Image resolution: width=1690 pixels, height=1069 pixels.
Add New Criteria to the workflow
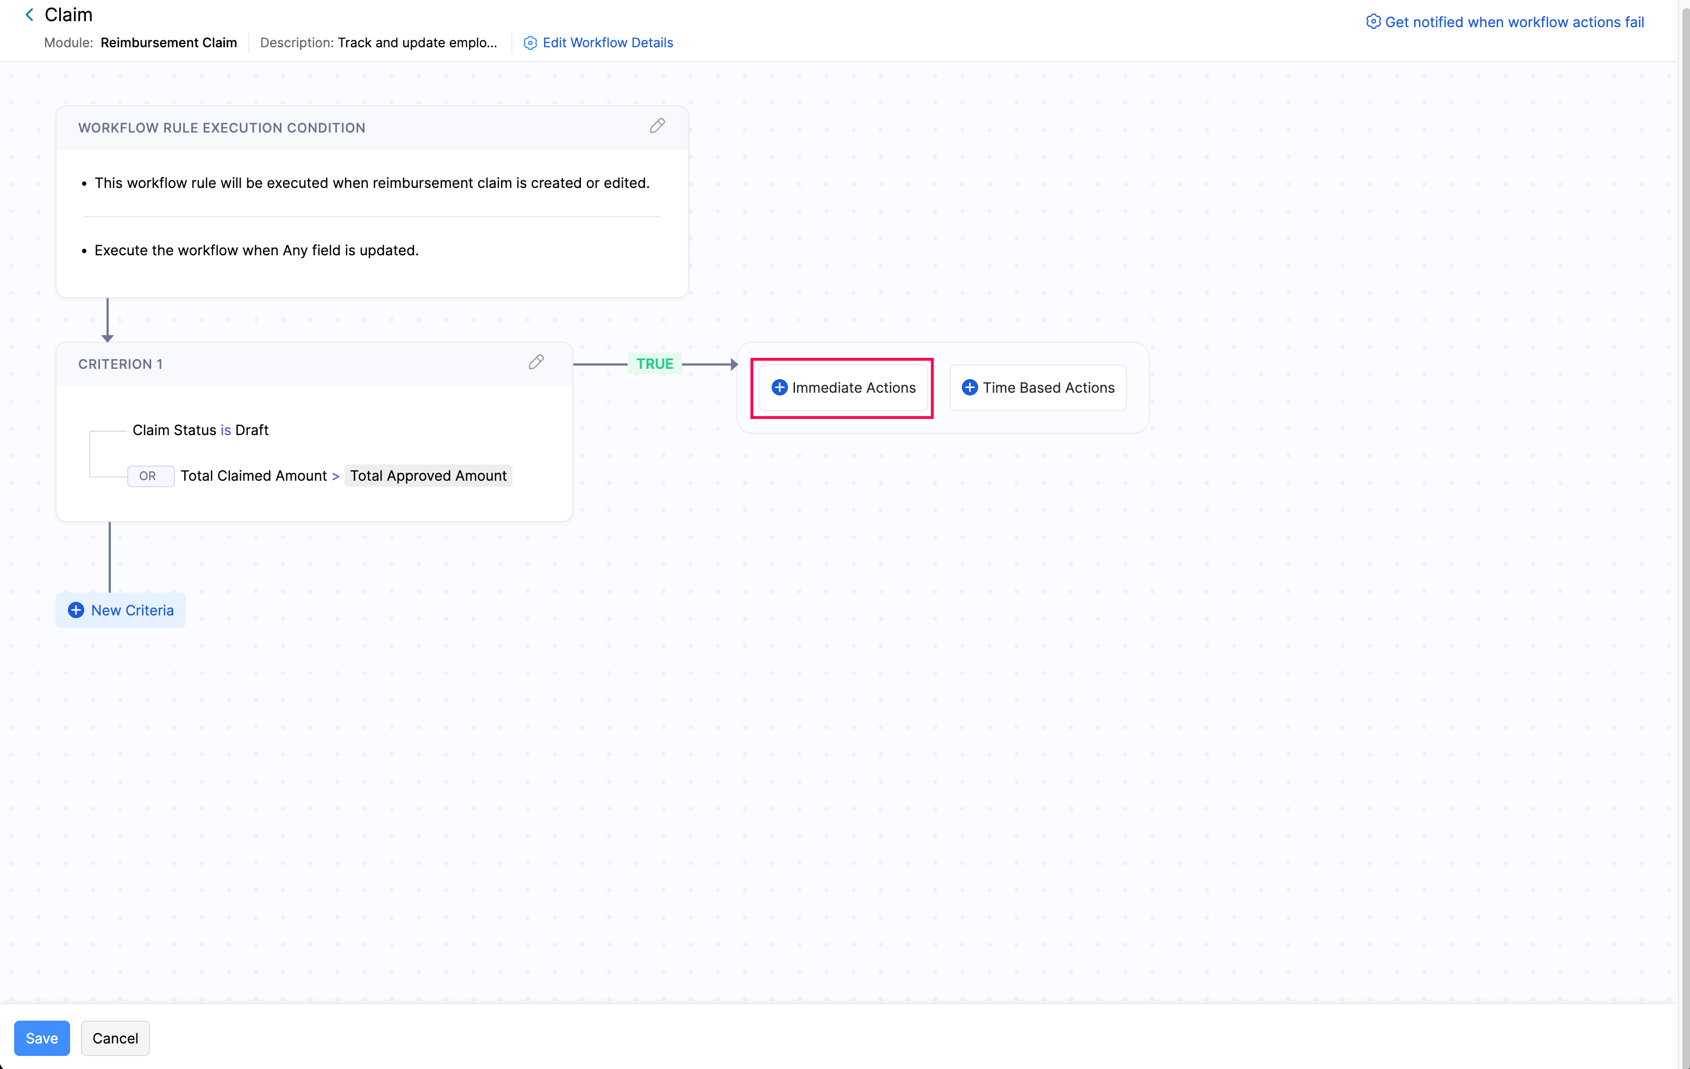click(121, 610)
